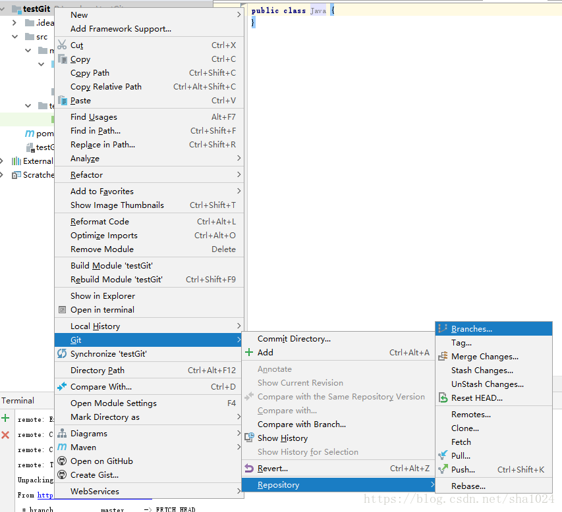Expand the WebServices submenu arrow
This screenshot has width=562, height=512.
coord(239,491)
